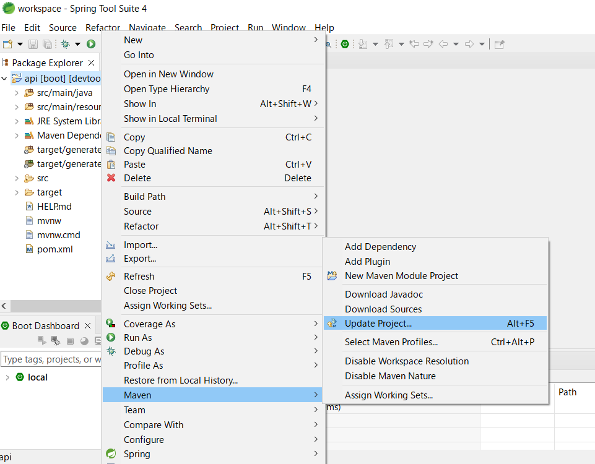Open the Help menu
The height and width of the screenshot is (464, 595).
[x=324, y=28]
